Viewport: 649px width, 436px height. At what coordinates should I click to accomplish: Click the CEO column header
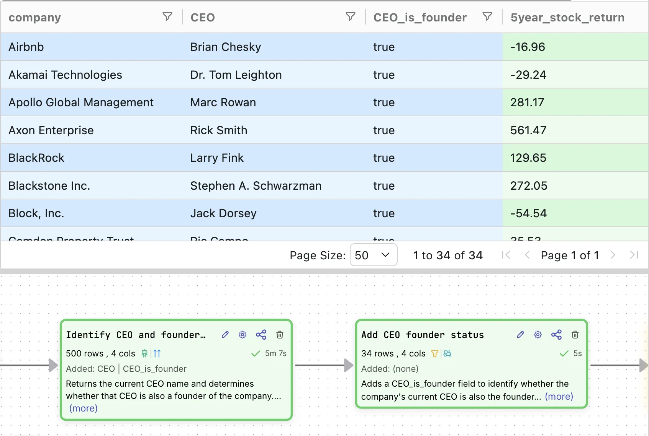click(203, 18)
